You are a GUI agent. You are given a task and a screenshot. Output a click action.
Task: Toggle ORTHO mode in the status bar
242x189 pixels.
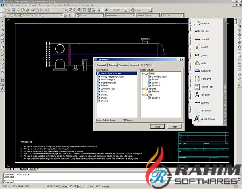click(65, 187)
